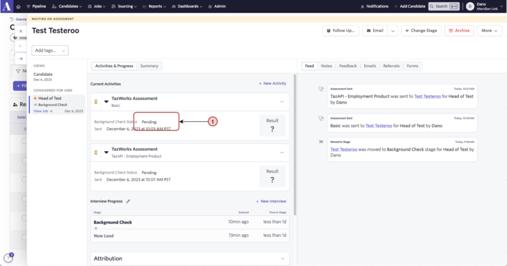
Task: Open Test Testeroo link in TazAPI feed item
Action: [427, 96]
